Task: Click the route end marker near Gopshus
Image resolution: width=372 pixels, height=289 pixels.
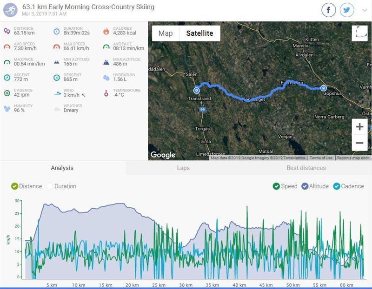Action: [x=323, y=88]
